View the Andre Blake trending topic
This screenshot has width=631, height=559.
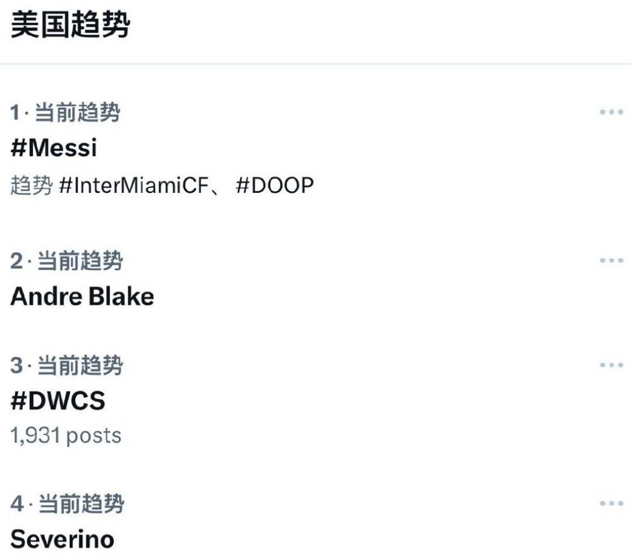(x=82, y=296)
